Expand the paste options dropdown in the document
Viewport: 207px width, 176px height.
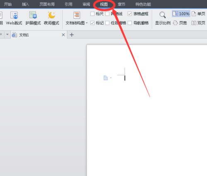[x=111, y=78]
